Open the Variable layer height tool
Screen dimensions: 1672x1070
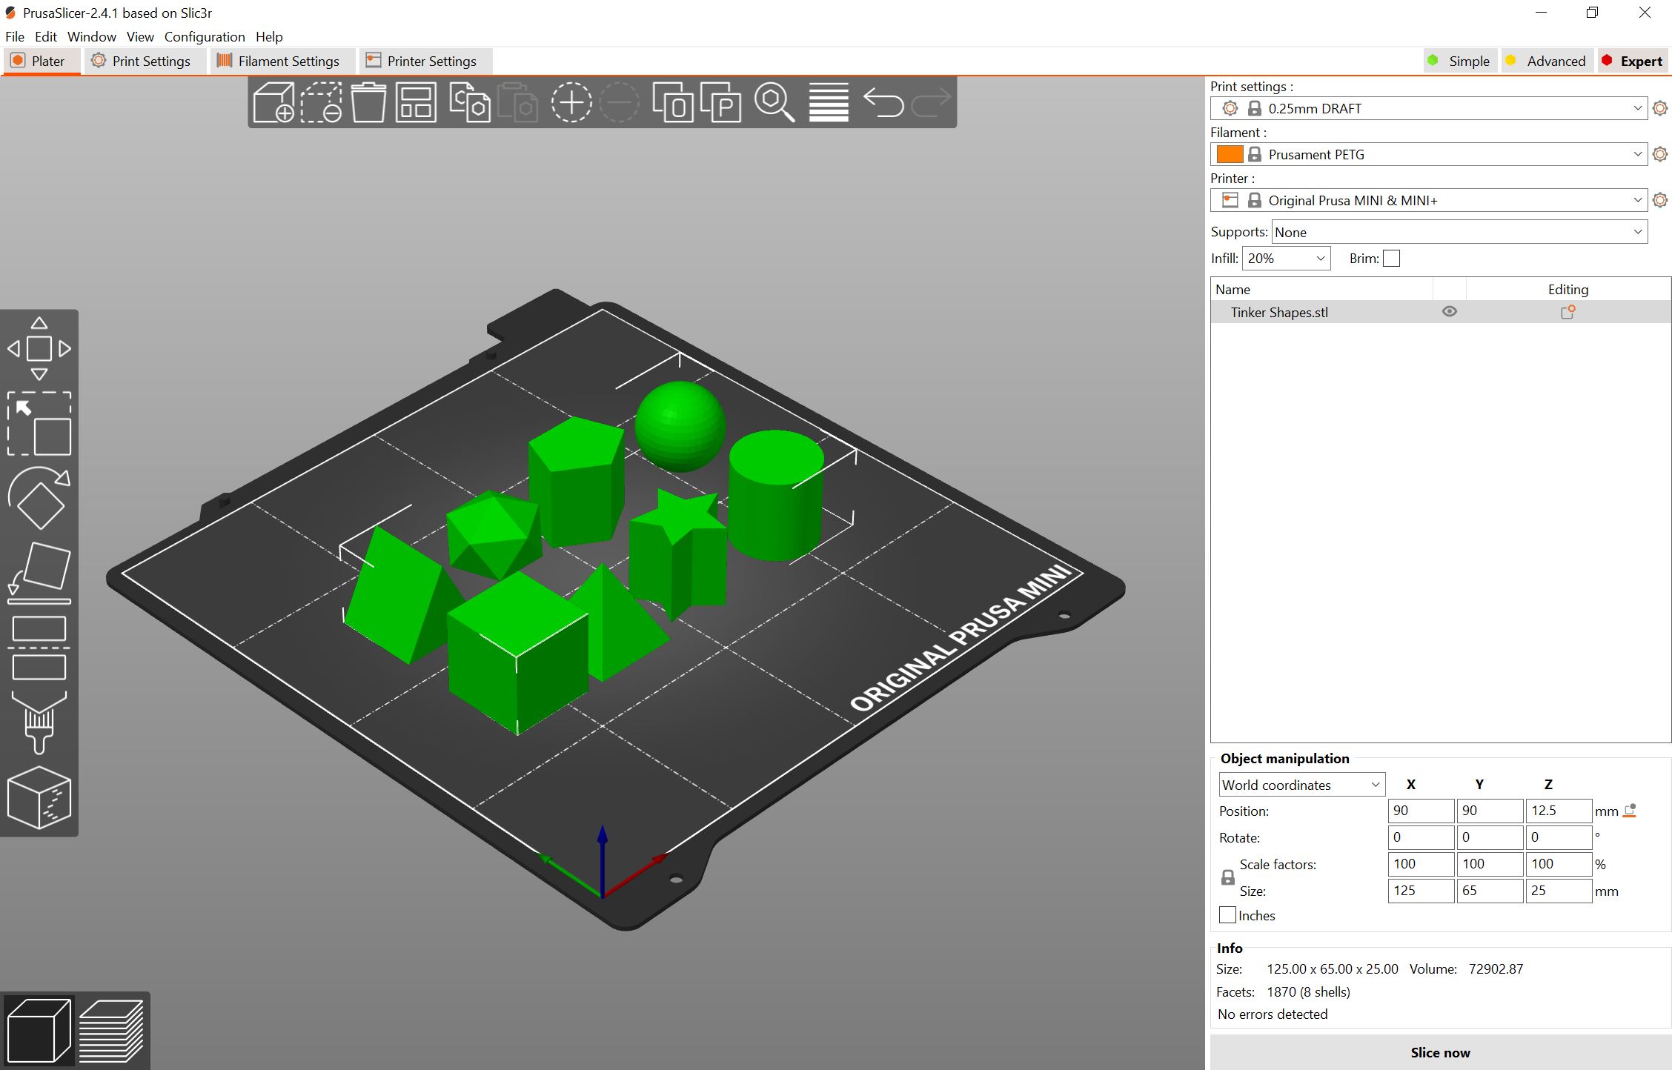828,102
